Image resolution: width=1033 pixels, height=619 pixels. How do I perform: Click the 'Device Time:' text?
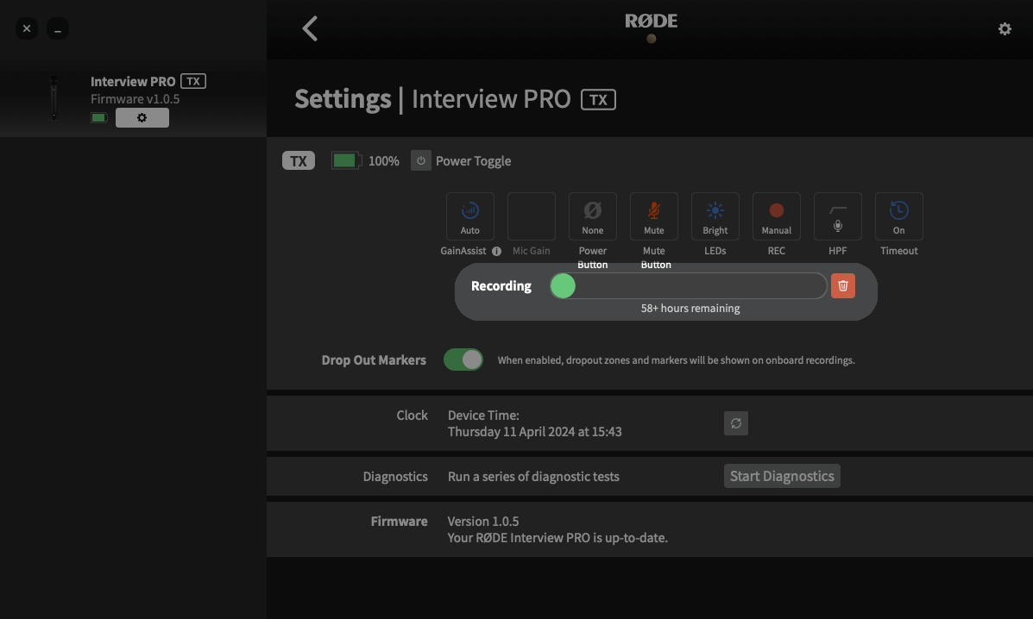coord(483,415)
